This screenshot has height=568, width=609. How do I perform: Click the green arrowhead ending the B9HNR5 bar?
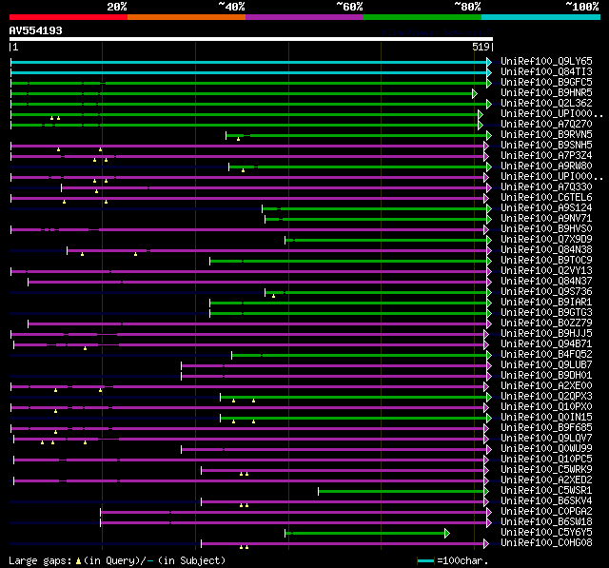point(474,93)
